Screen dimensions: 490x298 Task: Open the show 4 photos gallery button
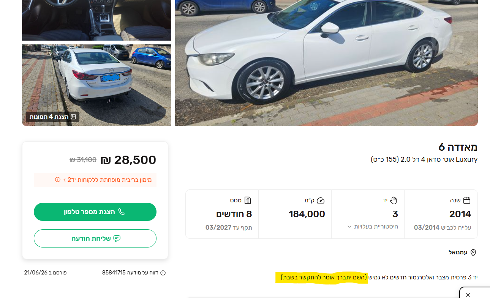click(52, 117)
